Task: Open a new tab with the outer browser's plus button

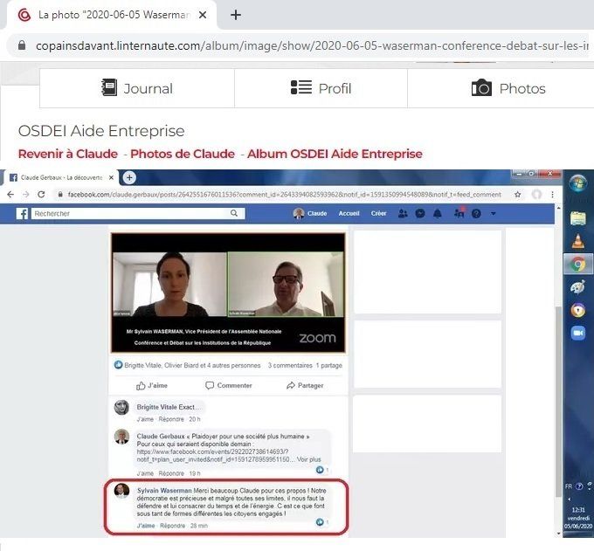Action: [x=236, y=15]
